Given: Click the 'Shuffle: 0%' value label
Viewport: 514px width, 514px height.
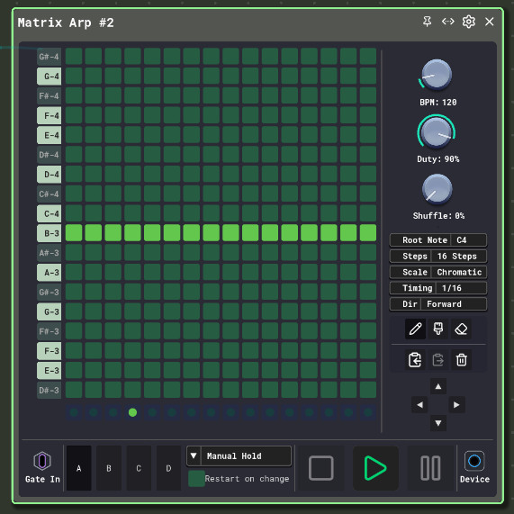Looking at the screenshot, I should 438,216.
